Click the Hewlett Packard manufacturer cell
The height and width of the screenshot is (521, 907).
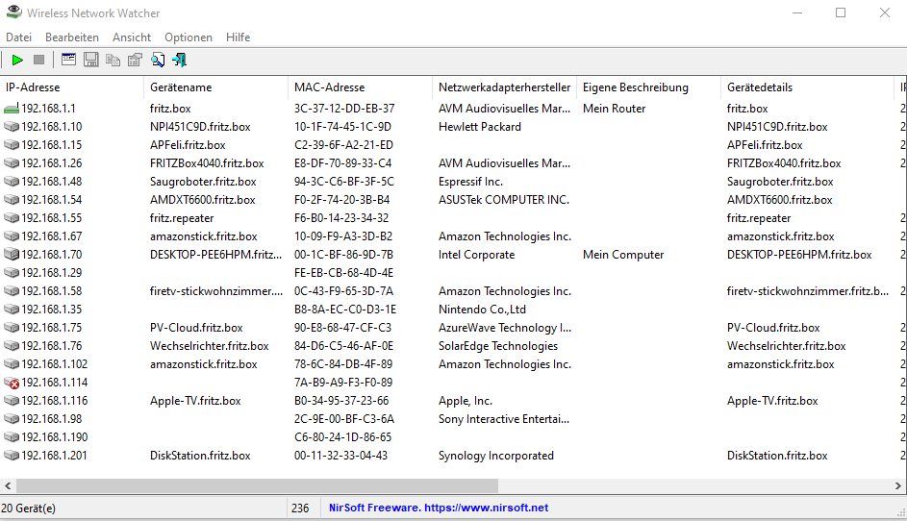[480, 127]
